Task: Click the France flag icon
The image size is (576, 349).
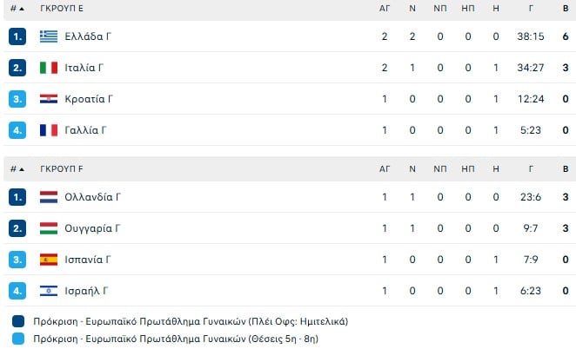Action: 49,130
